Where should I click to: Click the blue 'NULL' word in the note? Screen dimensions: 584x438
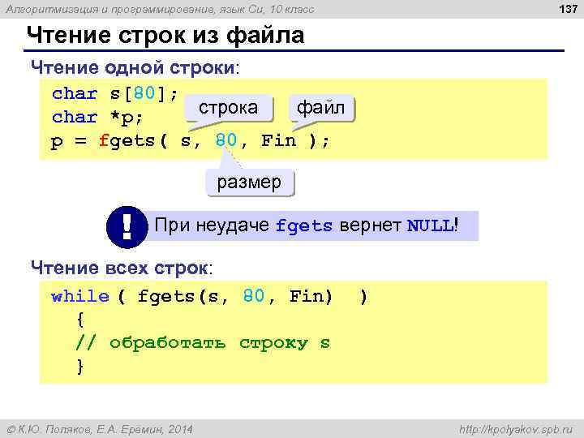[431, 225]
